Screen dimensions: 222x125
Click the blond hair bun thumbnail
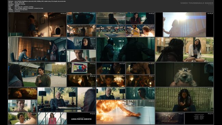click(184, 75)
